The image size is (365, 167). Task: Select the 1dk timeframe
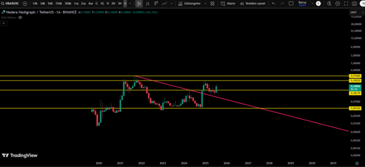[x=35, y=4]
